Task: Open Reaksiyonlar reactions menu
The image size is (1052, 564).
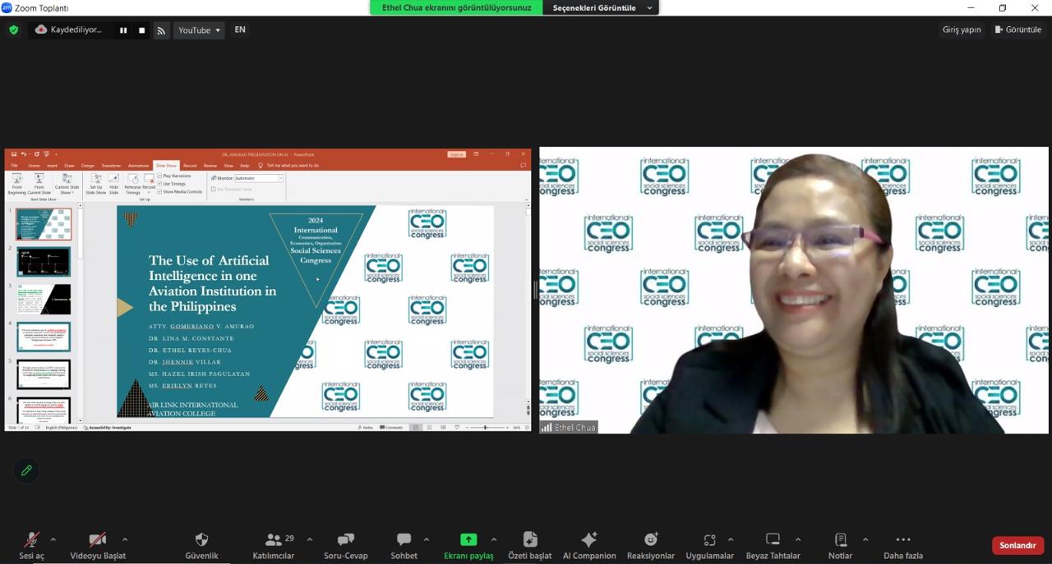Action: click(650, 540)
